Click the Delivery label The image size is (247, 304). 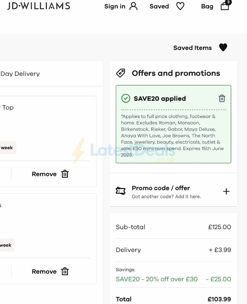click(x=128, y=250)
